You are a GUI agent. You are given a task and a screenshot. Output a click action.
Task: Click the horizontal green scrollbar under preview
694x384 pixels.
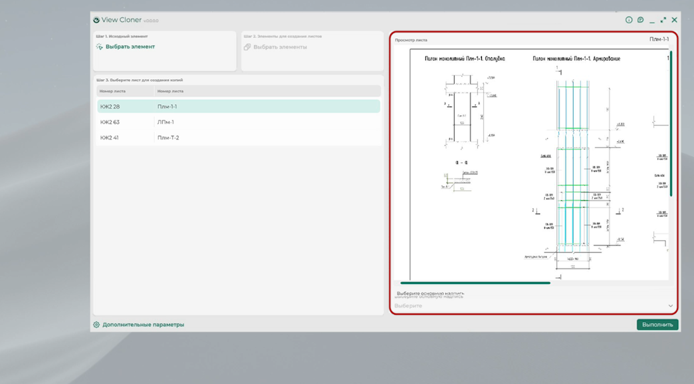475,283
